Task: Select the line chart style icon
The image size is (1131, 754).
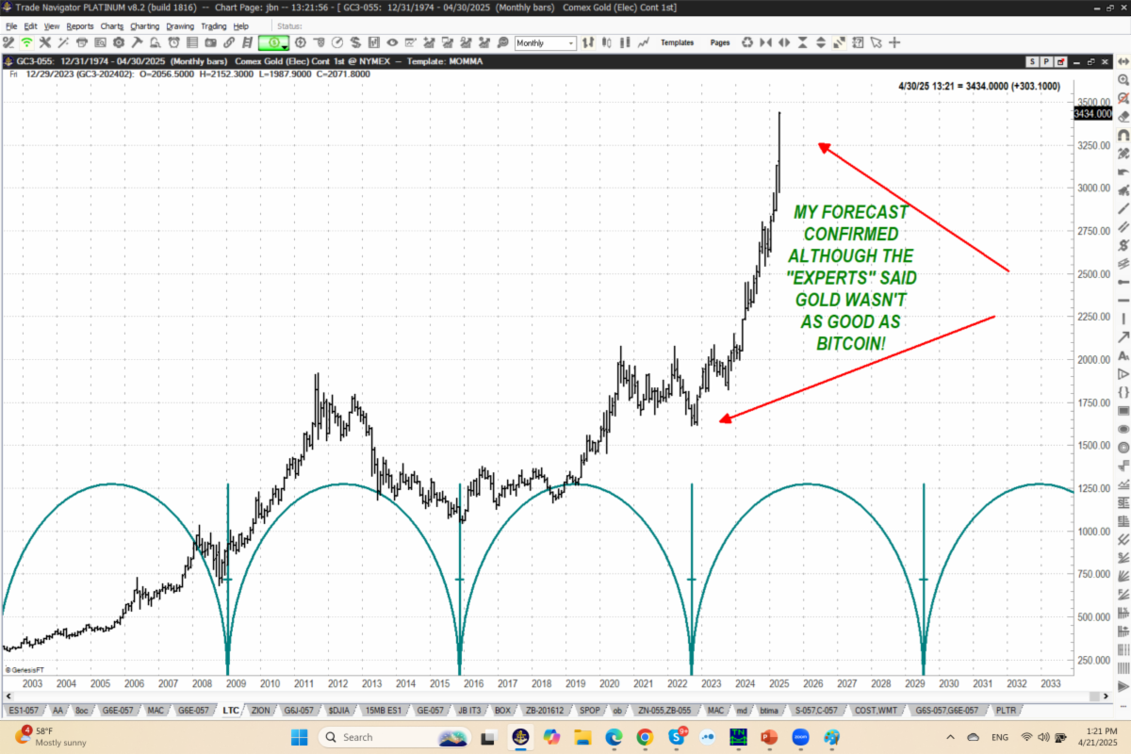Action: click(644, 43)
